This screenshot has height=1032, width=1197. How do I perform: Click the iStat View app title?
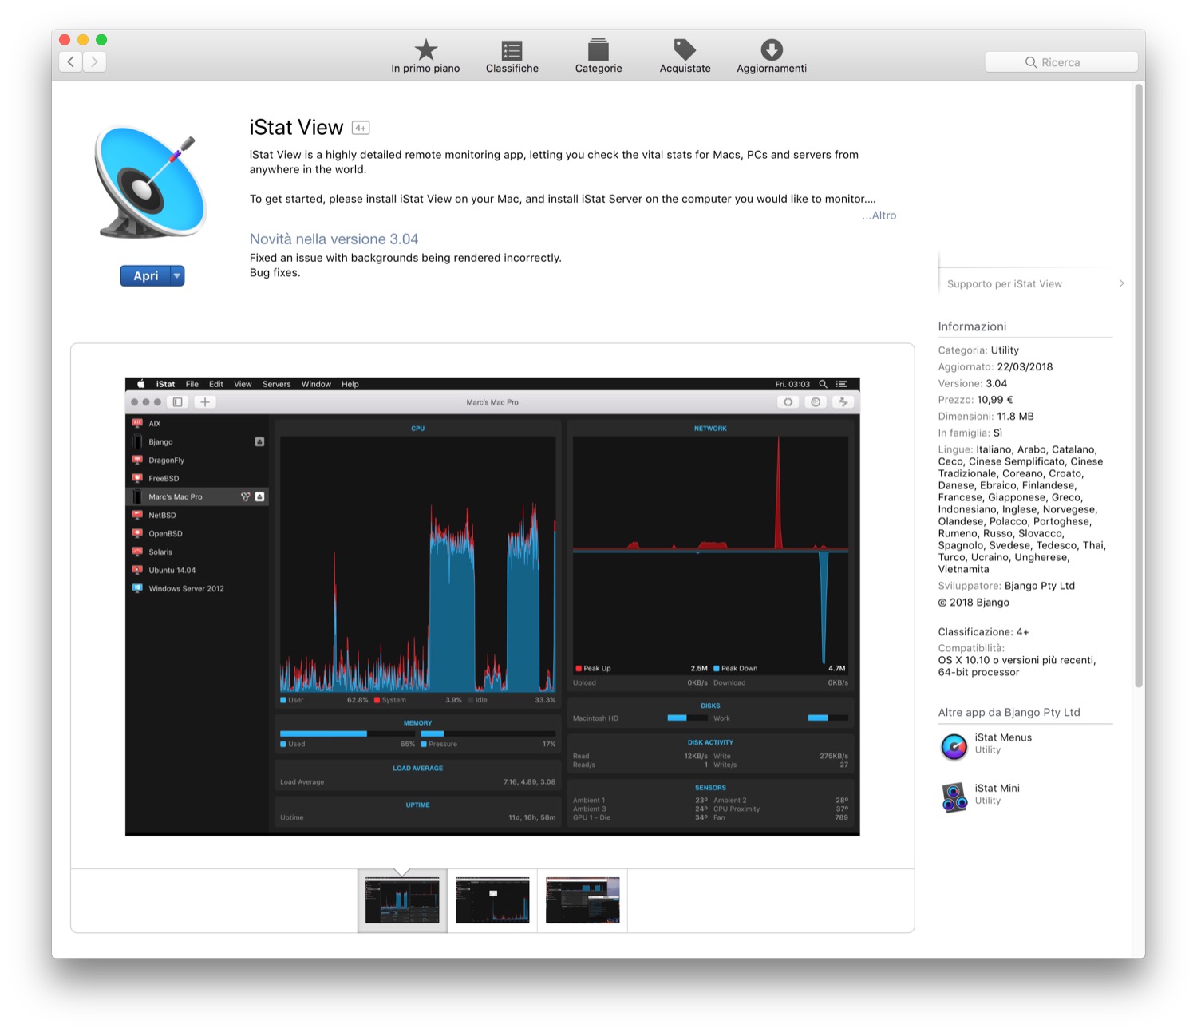(296, 128)
